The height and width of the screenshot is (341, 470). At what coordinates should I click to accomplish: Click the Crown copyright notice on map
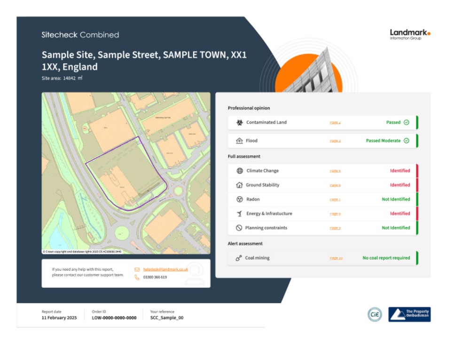pyautogui.click(x=82, y=252)
